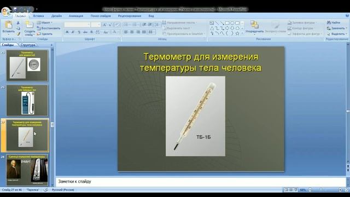Image resolution: width=350 pixels, height=197 pixels.
Task: Decrease font size with small A
Action: [x=110, y=25]
